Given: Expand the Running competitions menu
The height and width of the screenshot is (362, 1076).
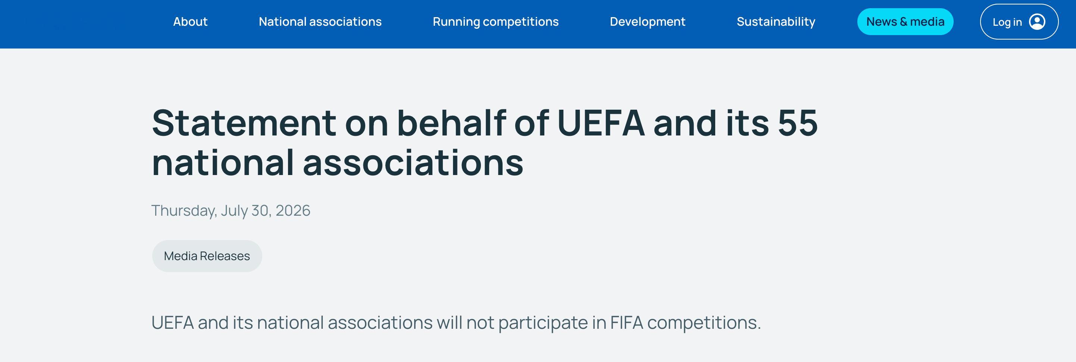Looking at the screenshot, I should point(495,22).
